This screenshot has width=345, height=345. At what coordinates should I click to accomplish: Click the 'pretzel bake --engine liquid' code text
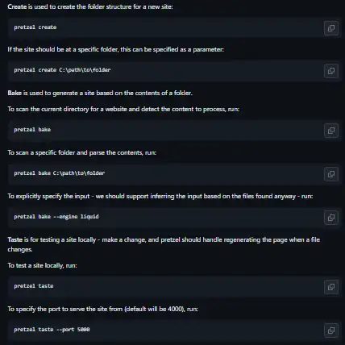pos(56,217)
